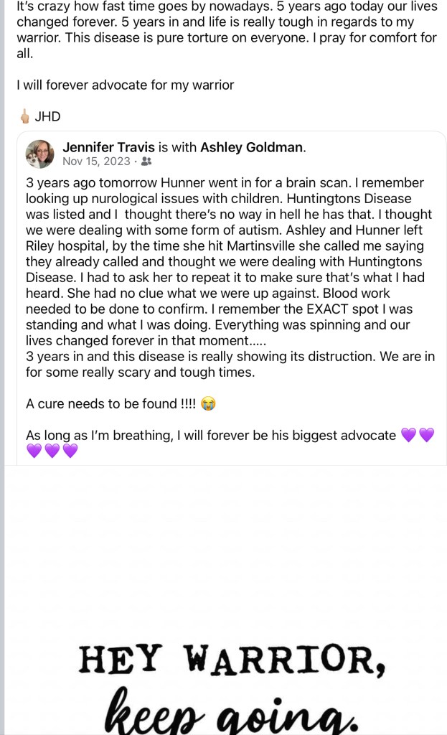Click the gray vertical bar on left edge
Viewport: 447px width, 735px height.
pyautogui.click(x=2, y=359)
